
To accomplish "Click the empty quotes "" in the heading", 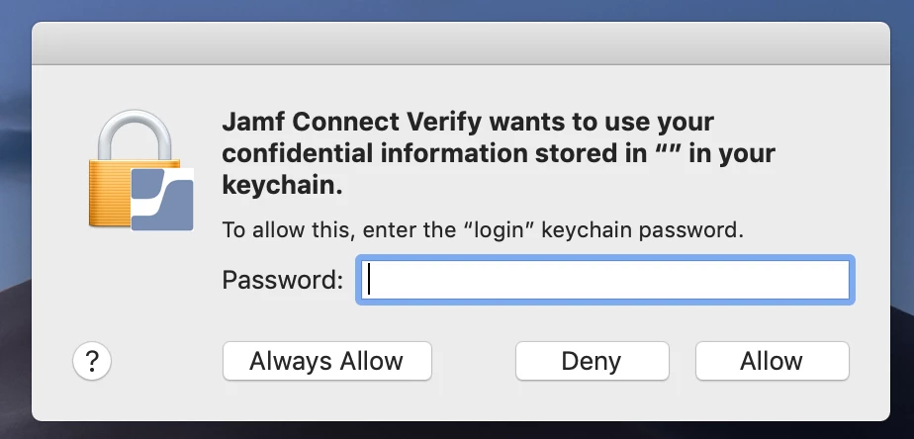I will point(668,150).
